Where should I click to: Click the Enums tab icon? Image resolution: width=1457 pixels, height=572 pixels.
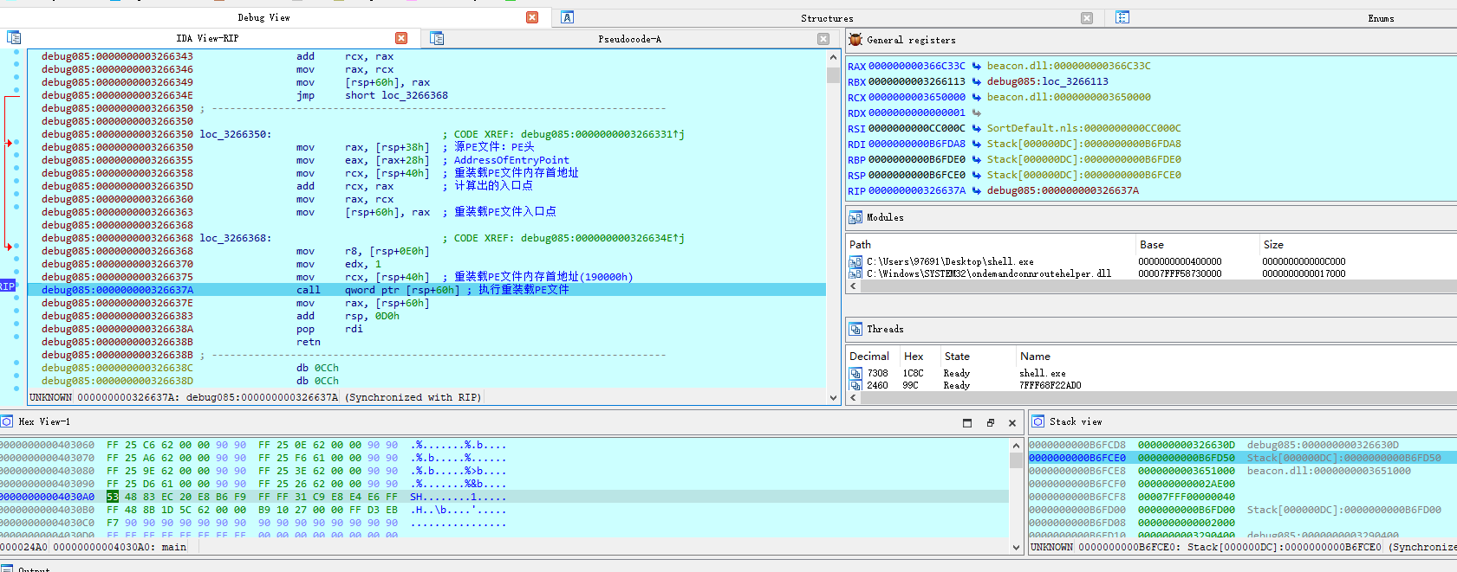coord(1122,17)
